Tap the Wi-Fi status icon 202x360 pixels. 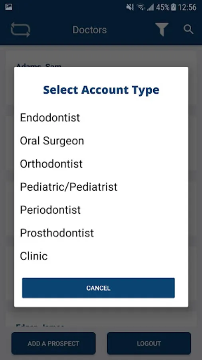coord(141,7)
